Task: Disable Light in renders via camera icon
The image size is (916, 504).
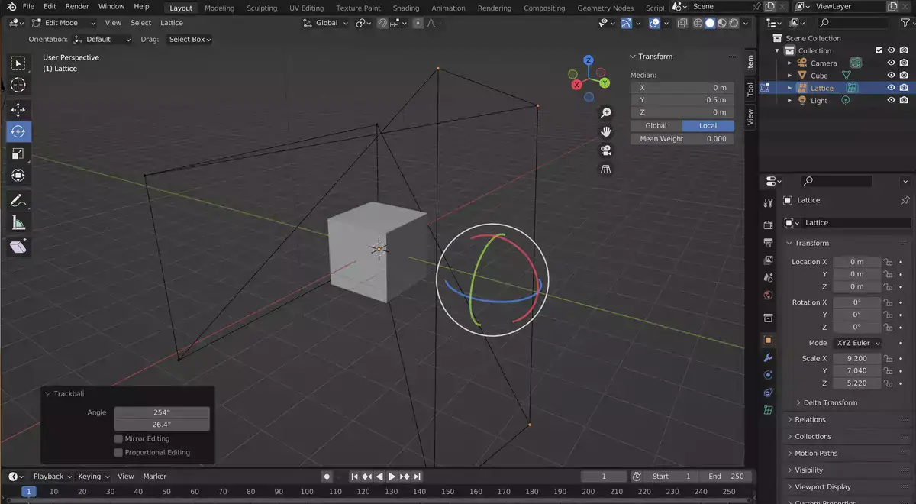Action: click(904, 100)
